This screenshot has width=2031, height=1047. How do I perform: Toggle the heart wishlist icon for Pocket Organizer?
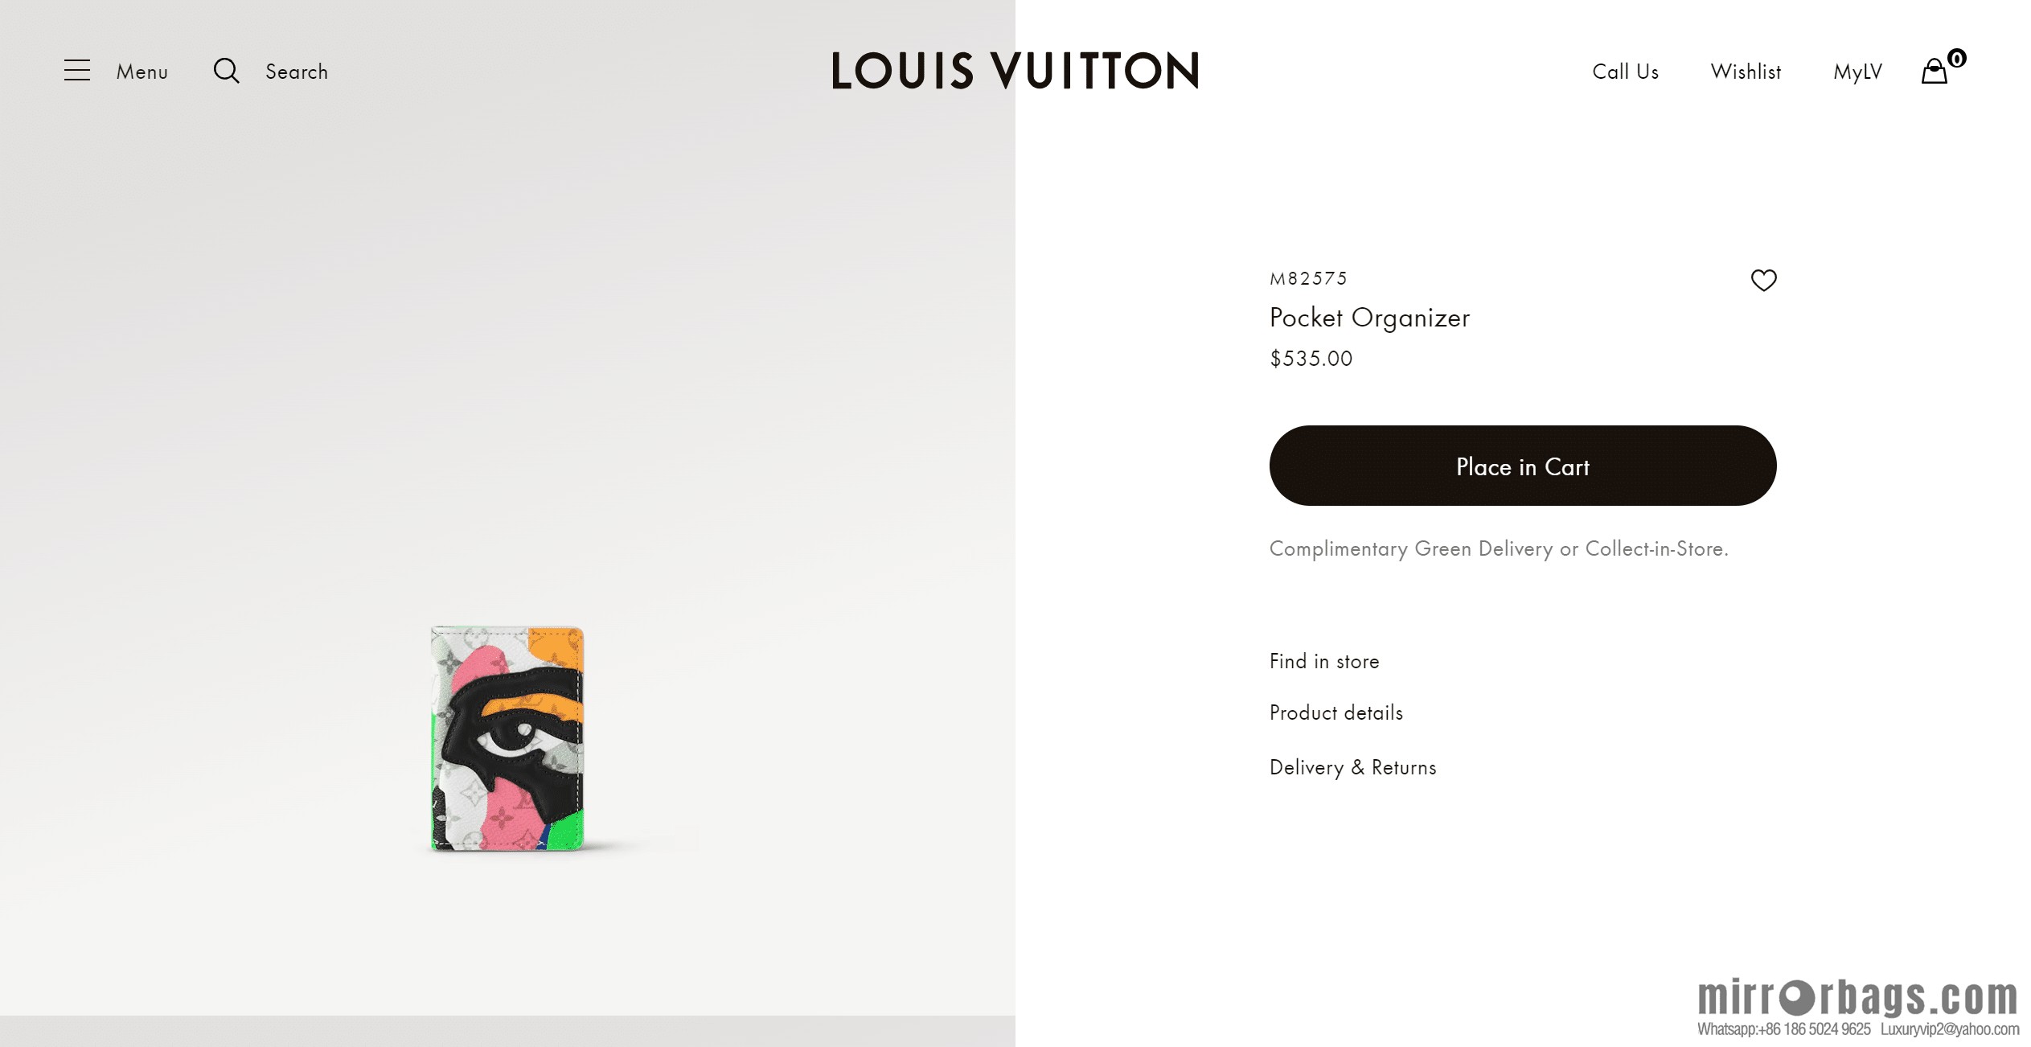tap(1763, 280)
